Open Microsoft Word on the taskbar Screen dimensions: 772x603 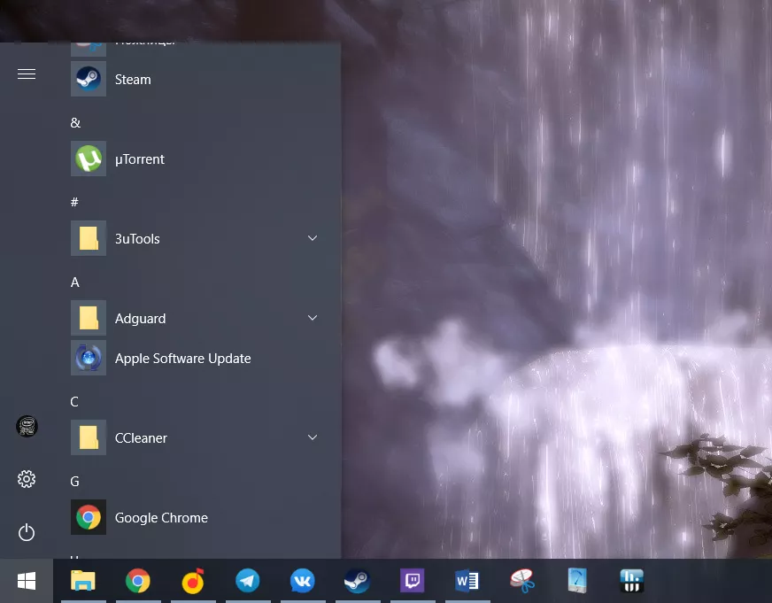coord(467,581)
